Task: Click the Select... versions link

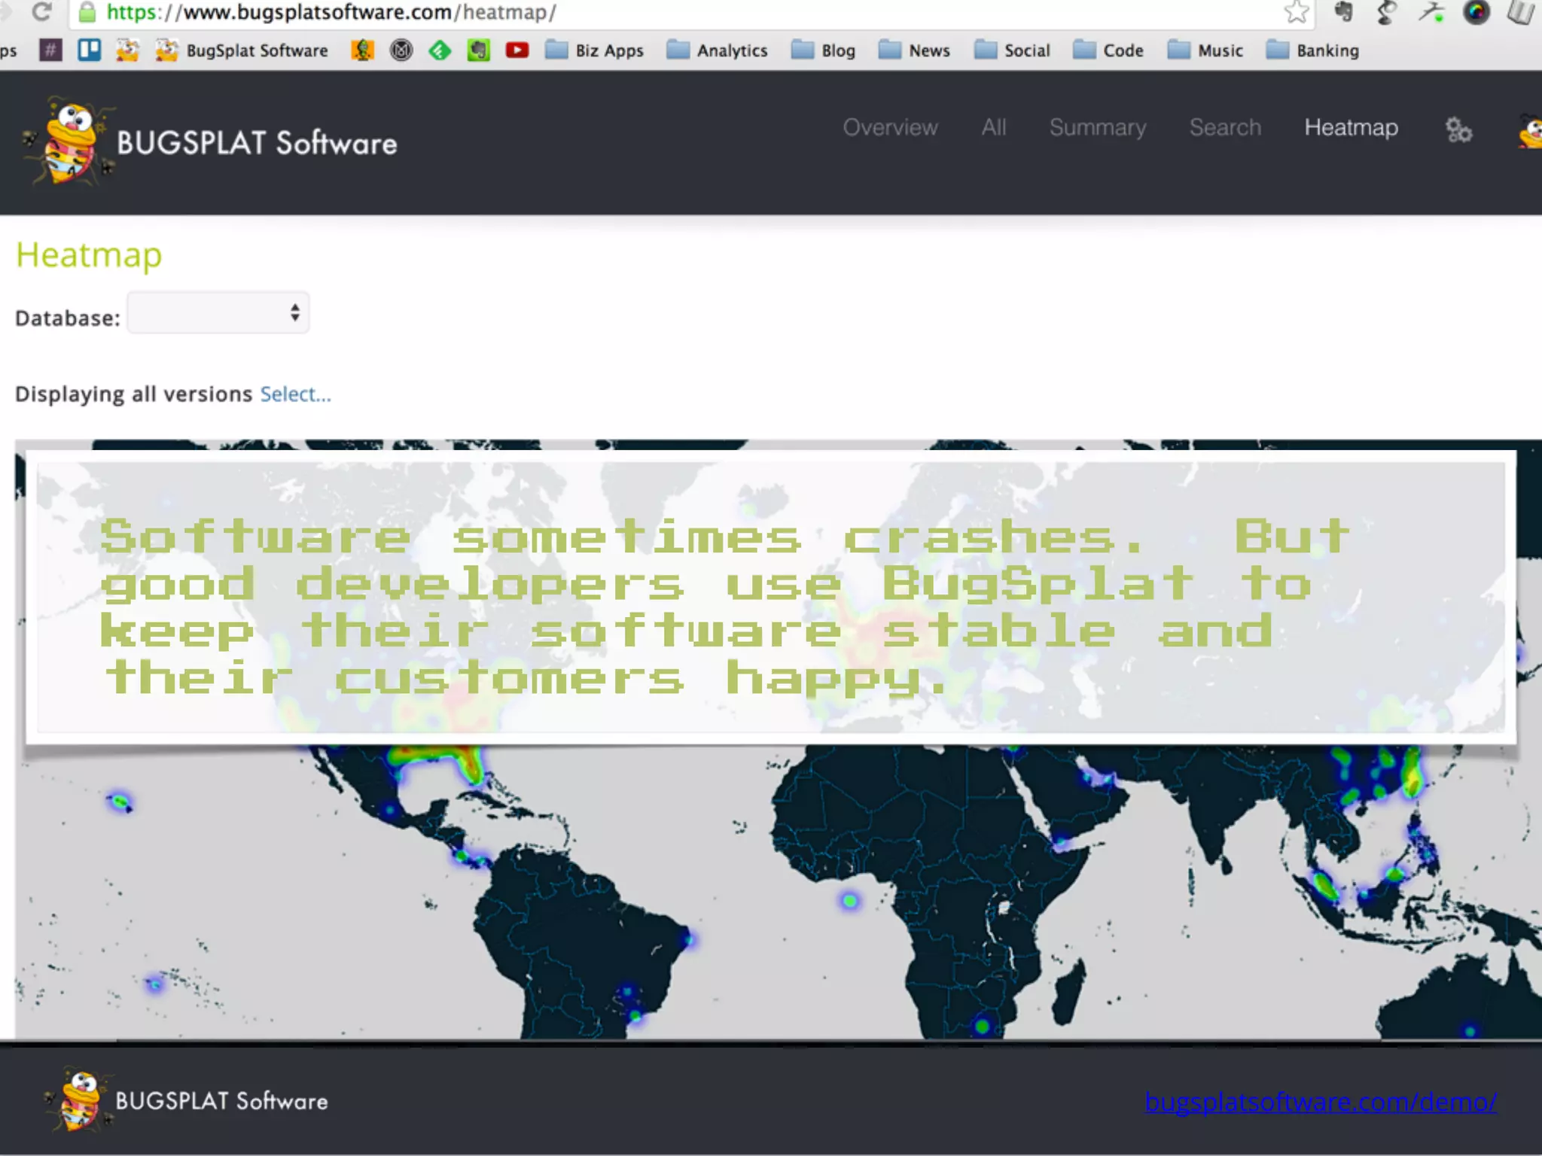Action: pyautogui.click(x=295, y=394)
